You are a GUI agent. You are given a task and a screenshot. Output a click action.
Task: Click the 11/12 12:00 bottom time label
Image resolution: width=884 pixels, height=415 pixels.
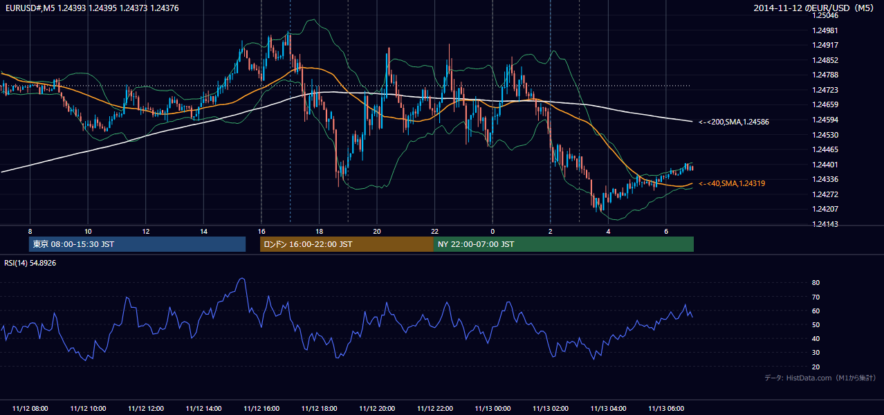(x=146, y=409)
